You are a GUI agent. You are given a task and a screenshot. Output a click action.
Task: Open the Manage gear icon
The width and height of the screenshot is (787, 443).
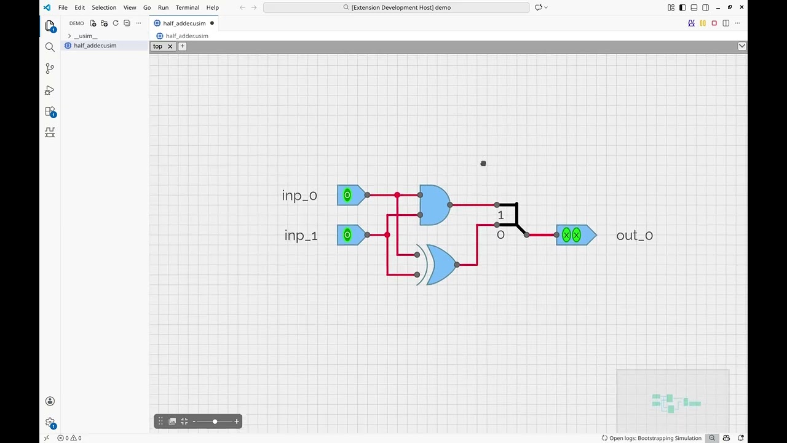[x=50, y=423]
